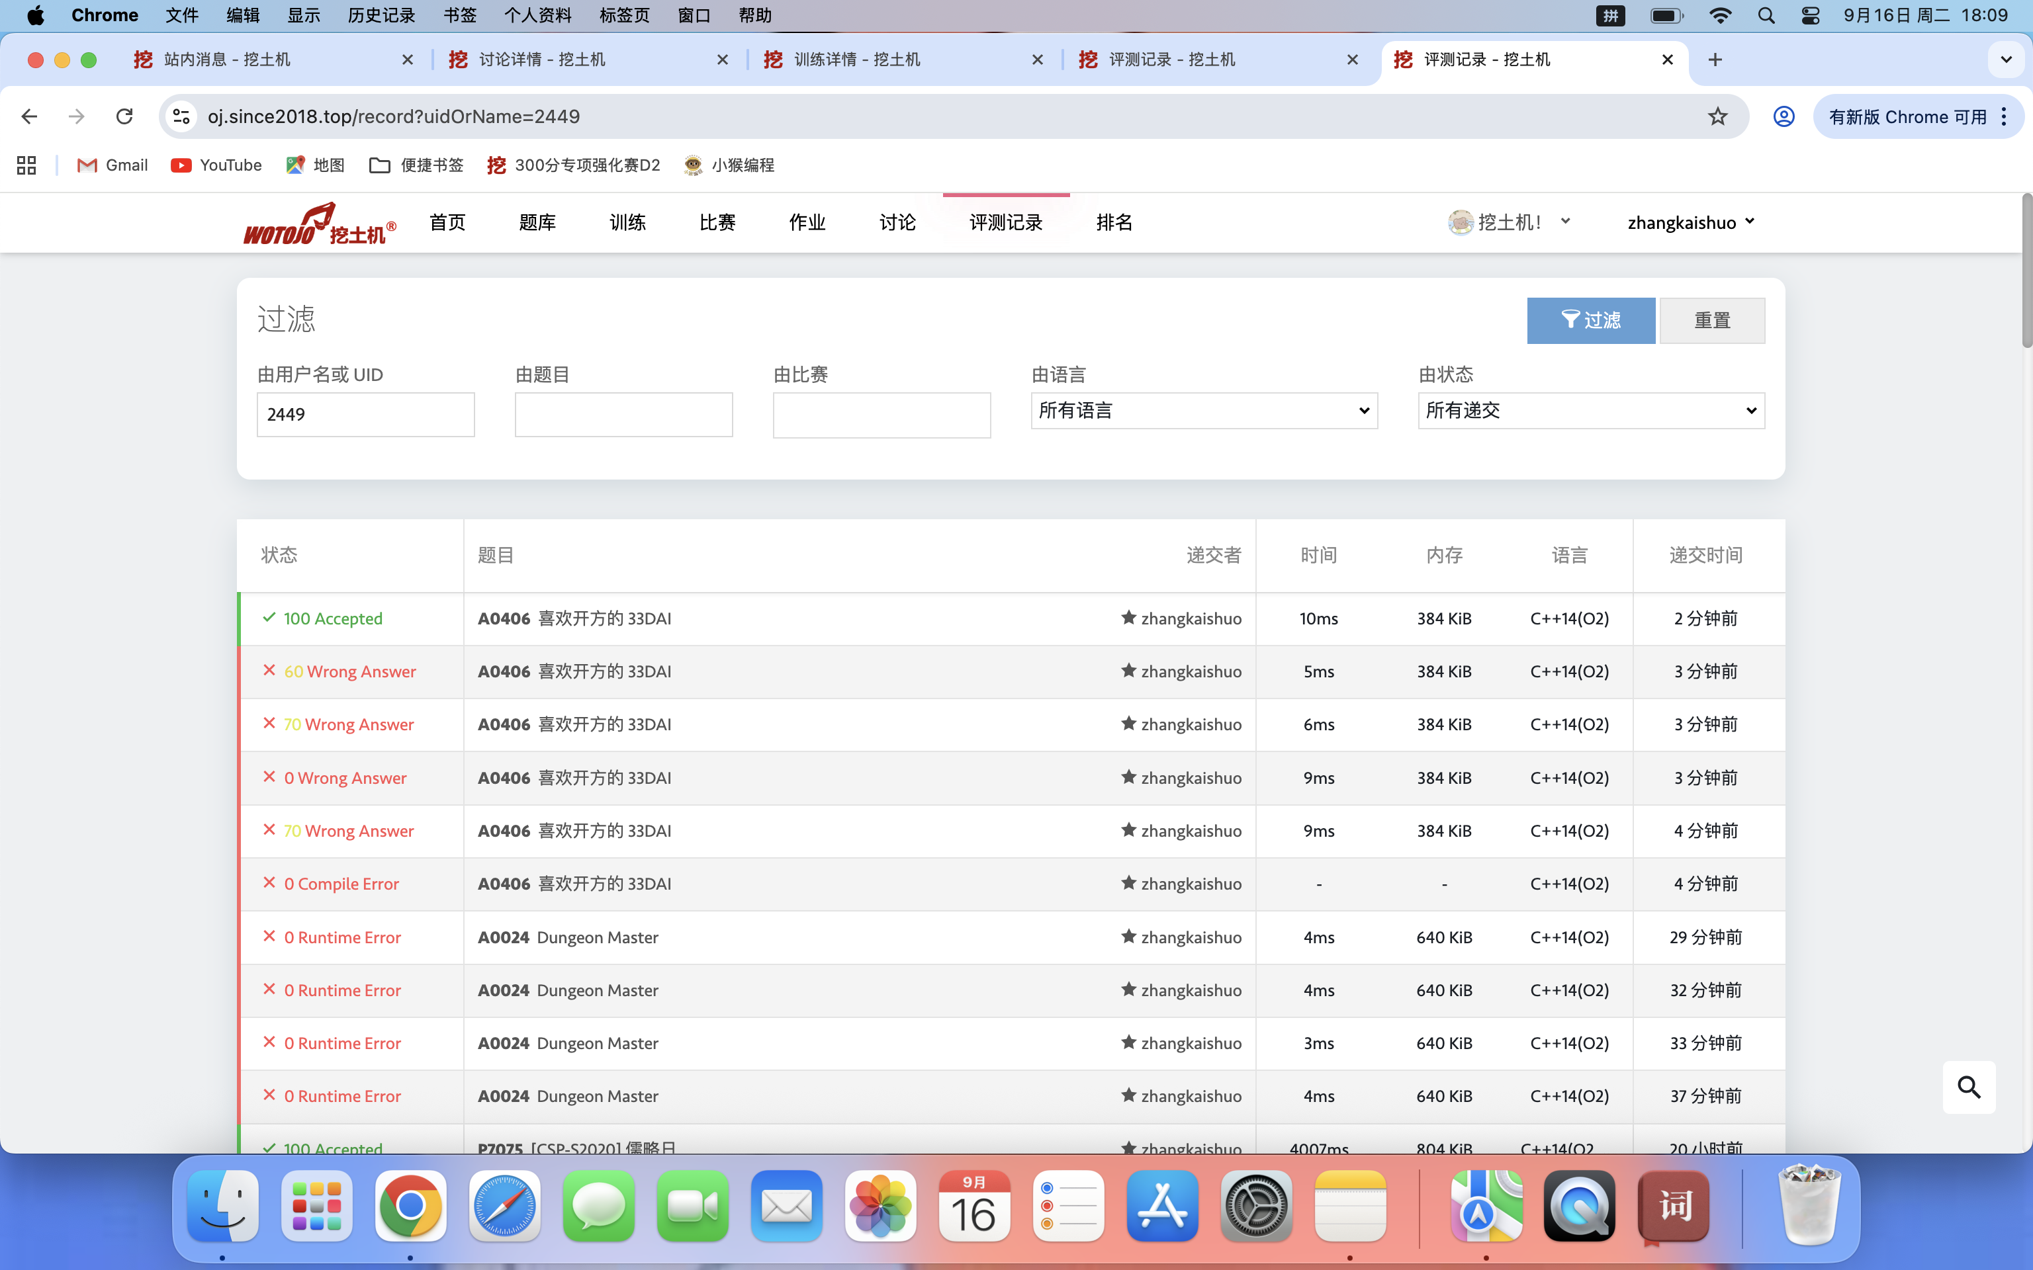The width and height of the screenshot is (2033, 1270).
Task: Open System Settings gear in Dock
Action: coord(1256,1206)
